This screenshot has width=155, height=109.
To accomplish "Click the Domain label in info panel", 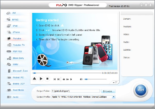I will [127, 19].
